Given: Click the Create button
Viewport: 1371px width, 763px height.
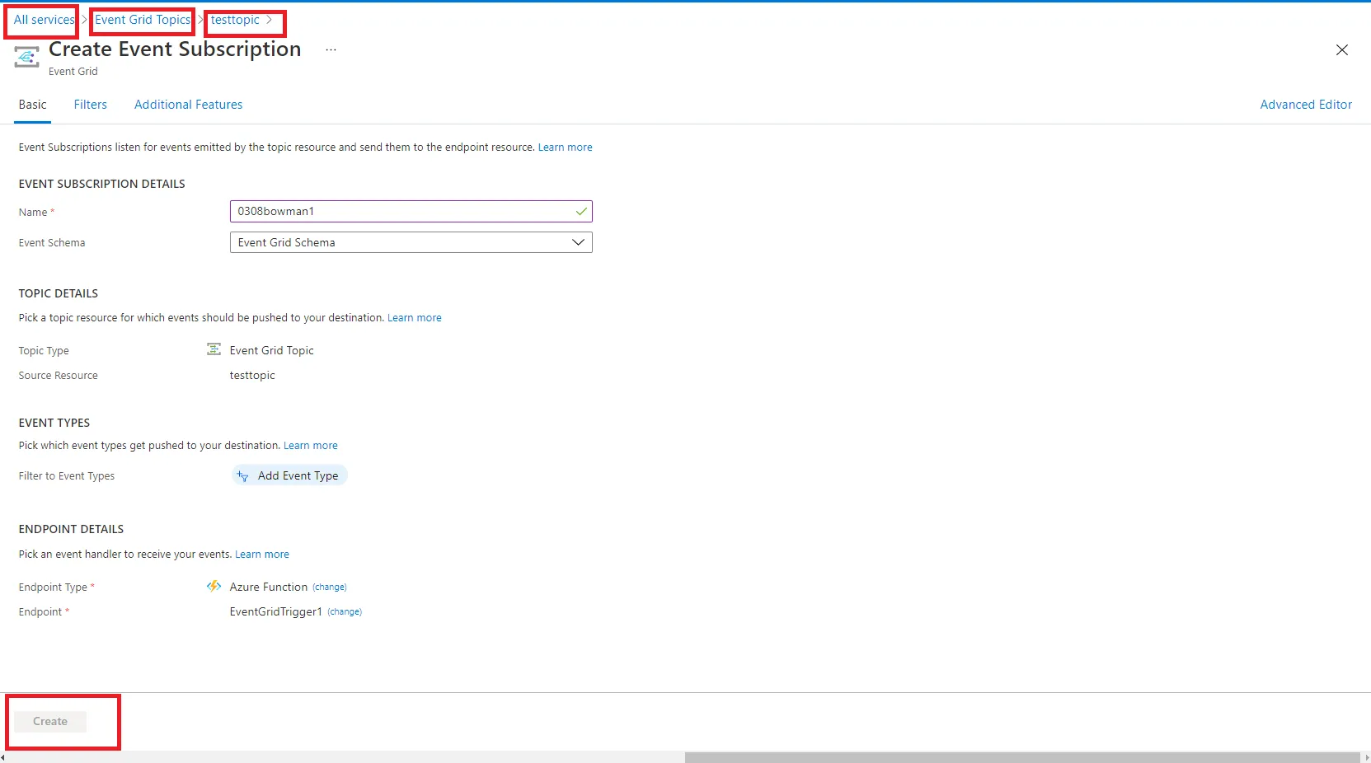Looking at the screenshot, I should point(50,722).
